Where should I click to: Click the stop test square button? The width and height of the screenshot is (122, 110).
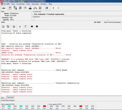pyautogui.click(x=58, y=8)
